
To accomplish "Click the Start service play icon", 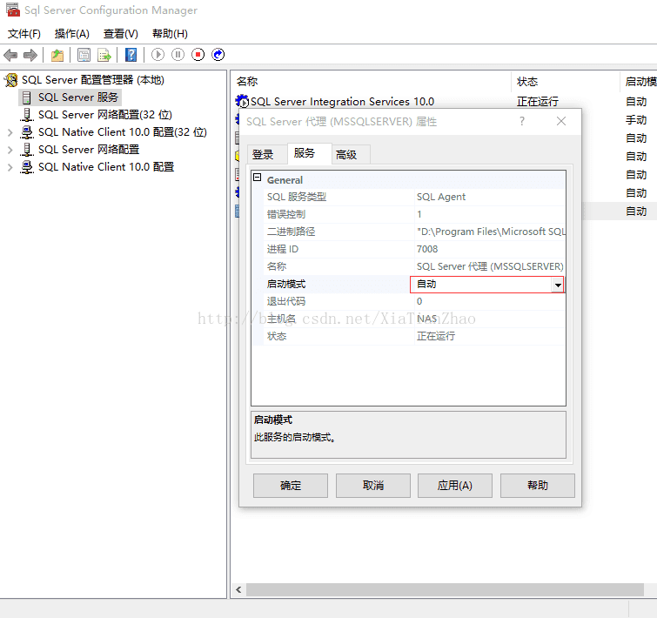I will [x=158, y=55].
